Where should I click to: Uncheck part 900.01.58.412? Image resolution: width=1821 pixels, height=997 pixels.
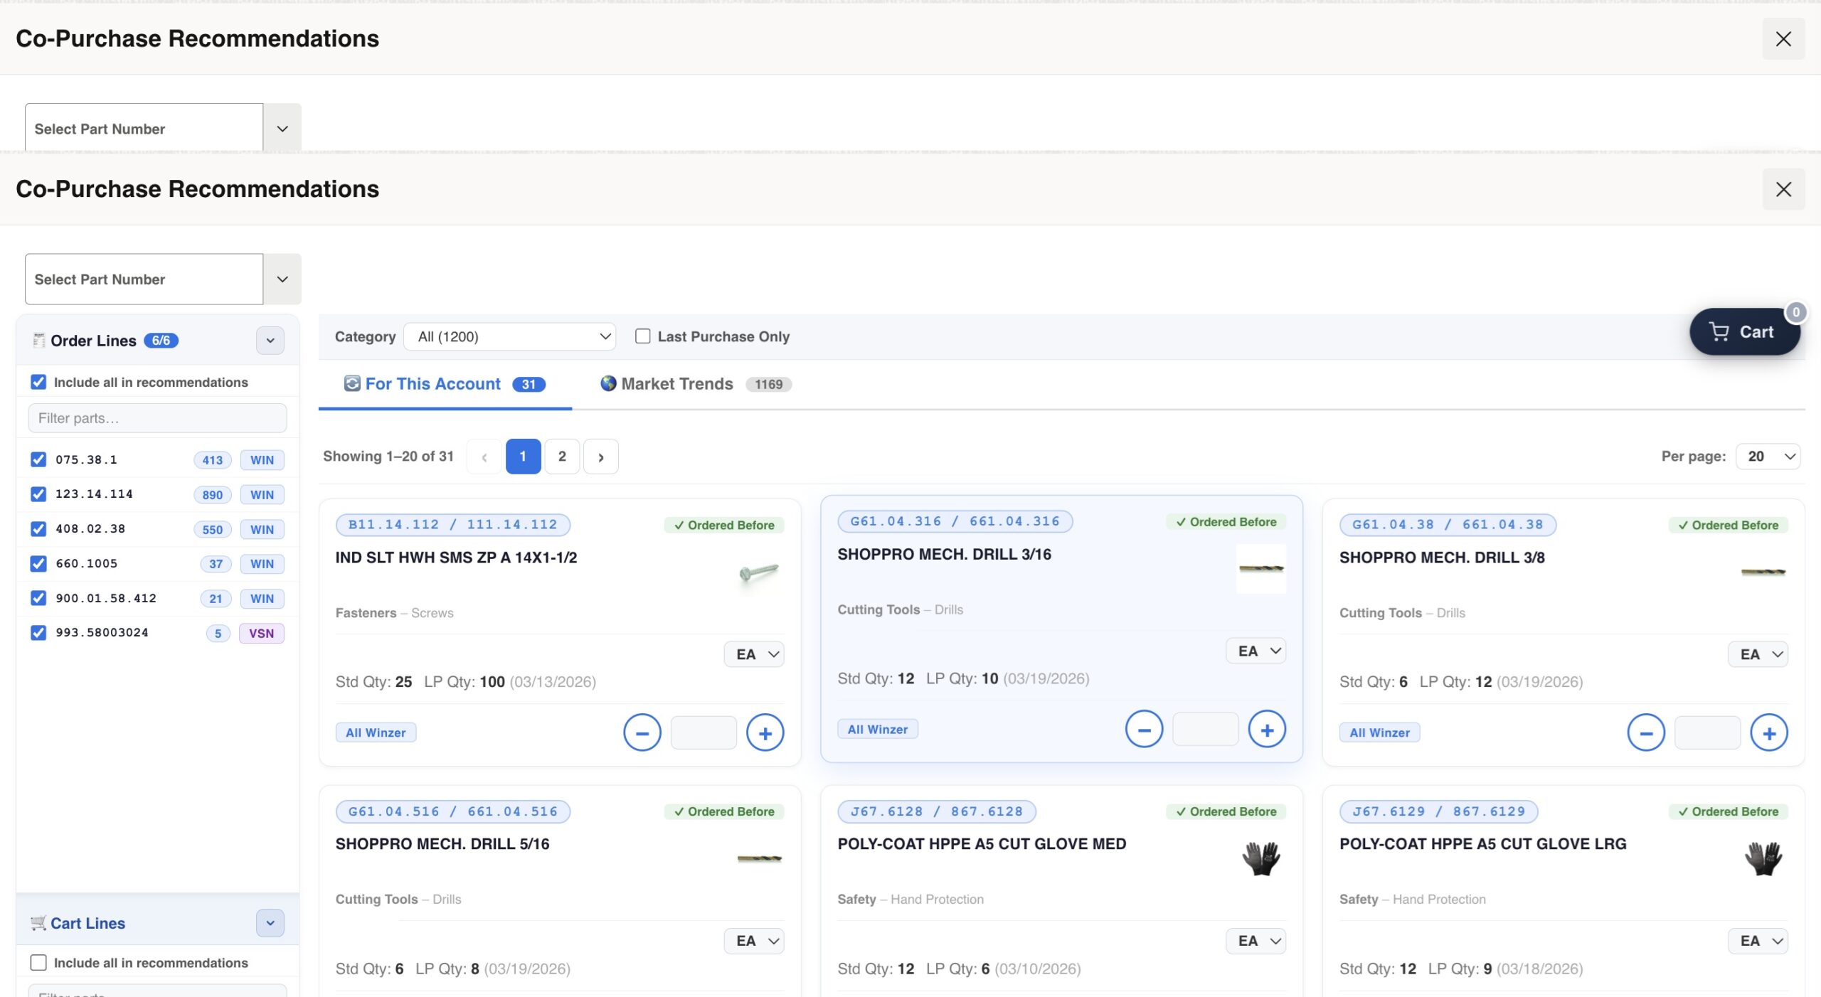point(38,598)
